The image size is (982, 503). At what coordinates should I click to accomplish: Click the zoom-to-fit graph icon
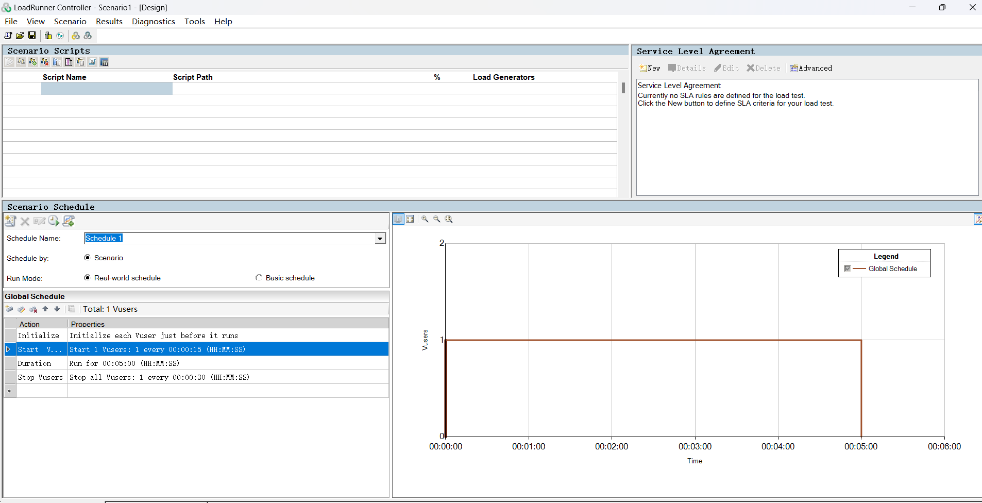pyautogui.click(x=449, y=219)
